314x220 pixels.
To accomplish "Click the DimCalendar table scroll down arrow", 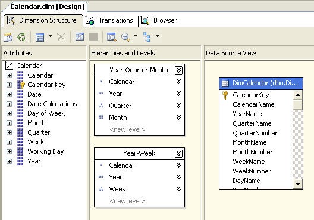I will (x=297, y=184).
